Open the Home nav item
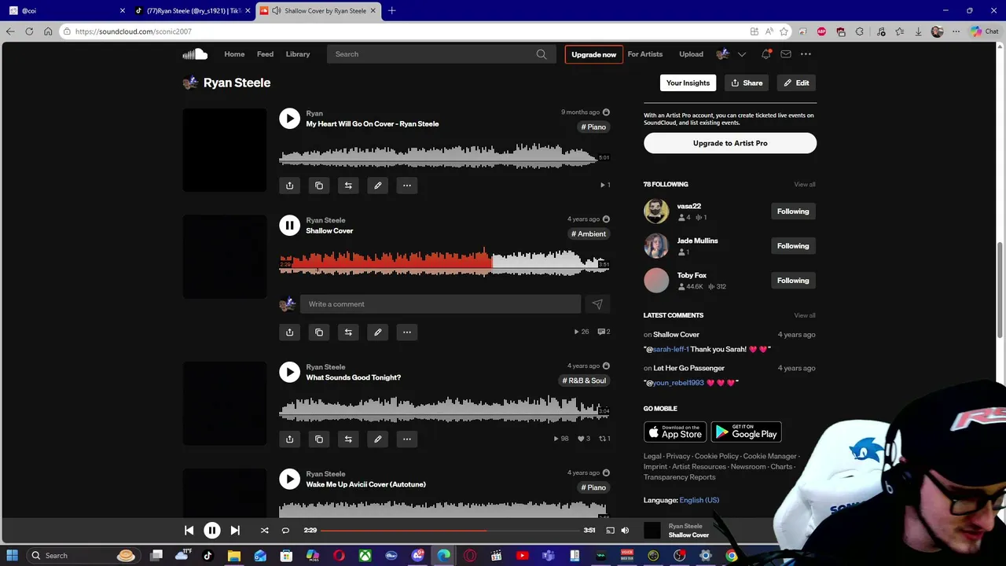The height and width of the screenshot is (566, 1006). 234,54
